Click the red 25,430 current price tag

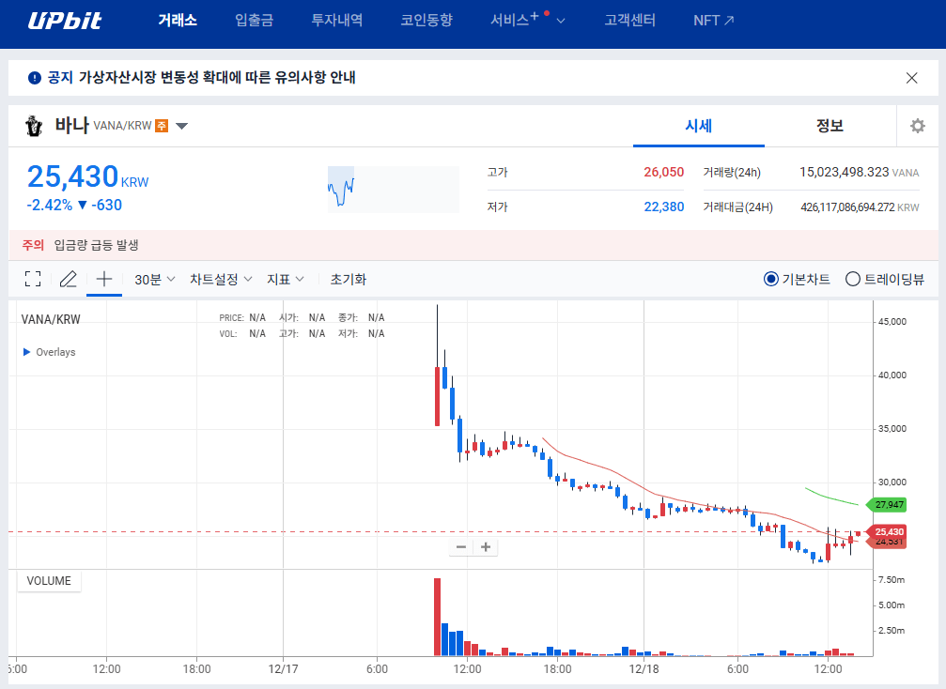pyautogui.click(x=886, y=531)
